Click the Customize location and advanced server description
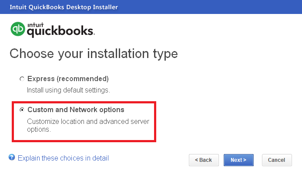This screenshot has height=171, width=302. 88,125
